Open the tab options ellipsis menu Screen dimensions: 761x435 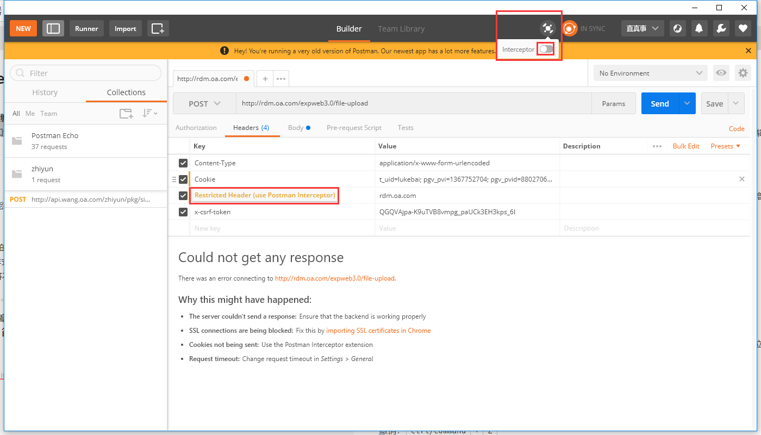coord(281,79)
